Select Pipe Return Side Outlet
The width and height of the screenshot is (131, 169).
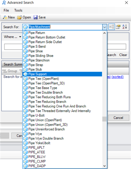pyautogui.click(x=62, y=42)
